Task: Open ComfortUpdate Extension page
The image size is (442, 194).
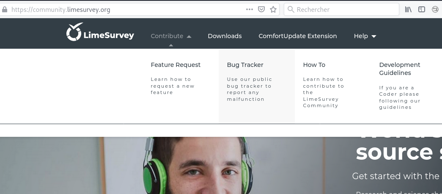Action: 298,36
